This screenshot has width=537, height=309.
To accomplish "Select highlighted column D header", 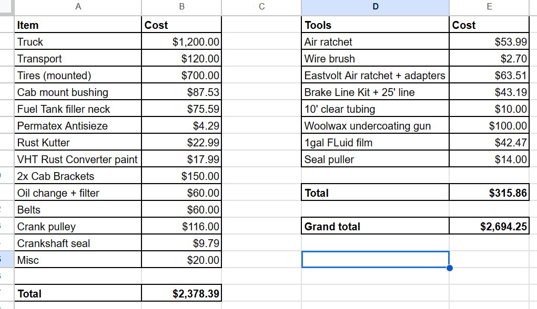I will tap(376, 7).
